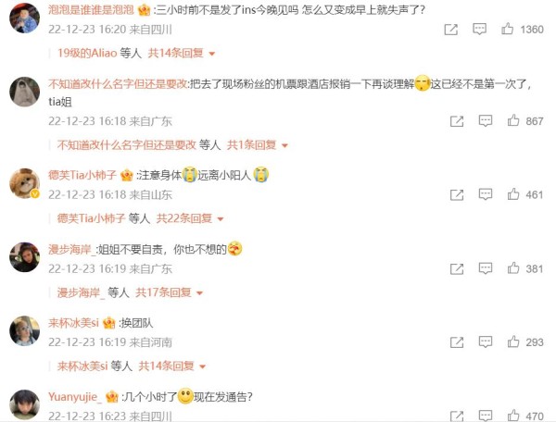Open 19级的Aliao replier name link

pyautogui.click(x=87, y=53)
